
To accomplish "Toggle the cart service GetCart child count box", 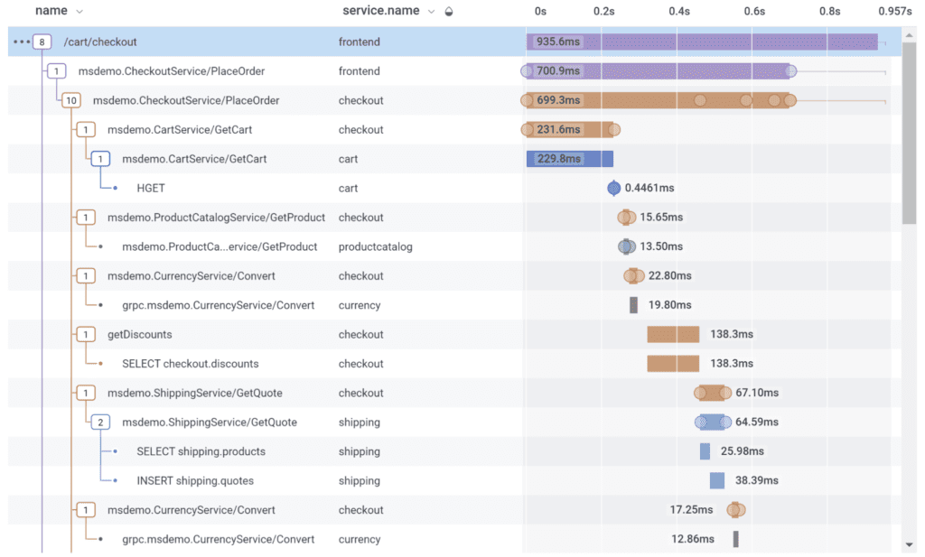I will (100, 159).
